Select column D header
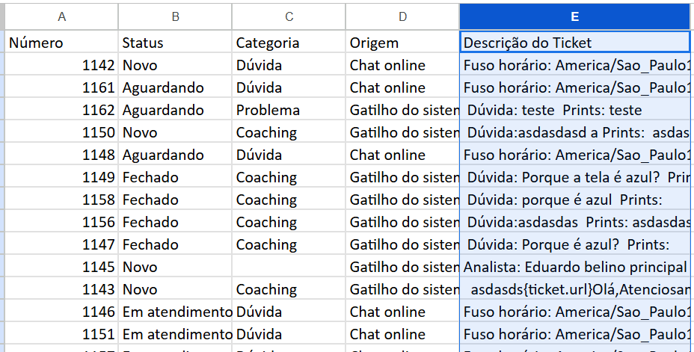This screenshot has width=694, height=352. click(403, 16)
